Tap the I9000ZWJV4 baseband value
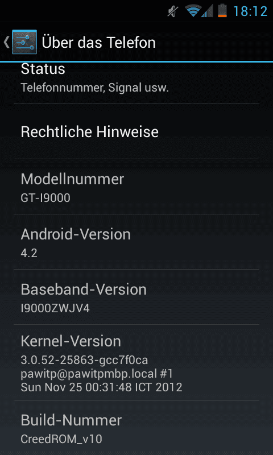 tap(55, 308)
